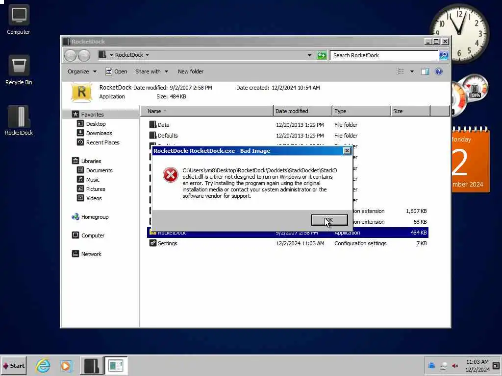Open the Documents library
The image size is (502, 376).
(95, 170)
